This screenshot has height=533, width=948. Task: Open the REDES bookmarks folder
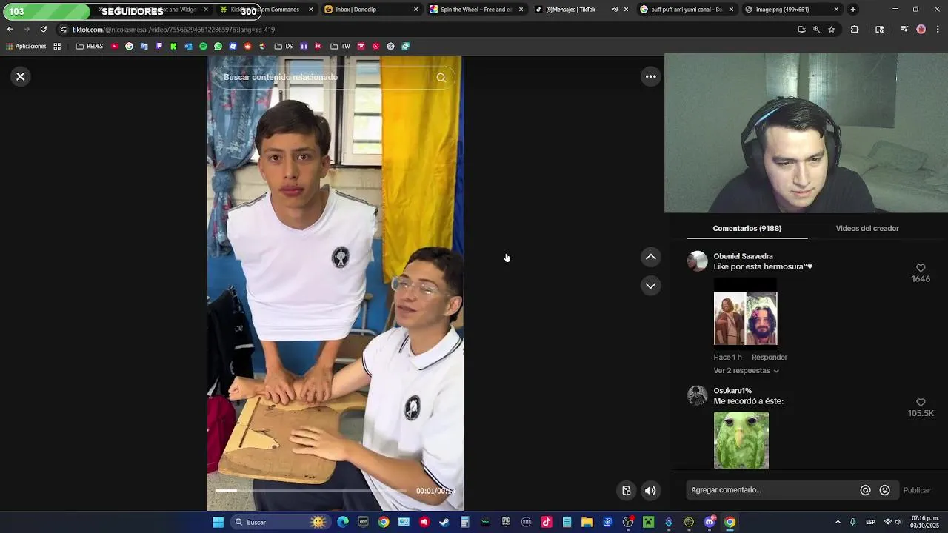[90, 46]
